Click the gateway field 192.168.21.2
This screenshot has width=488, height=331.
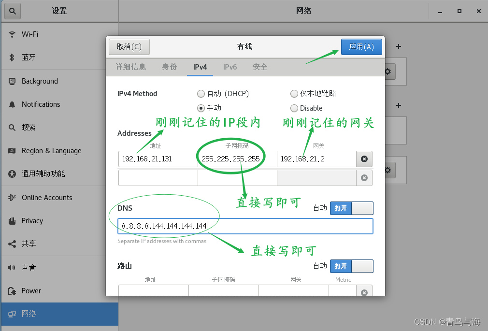(317, 159)
